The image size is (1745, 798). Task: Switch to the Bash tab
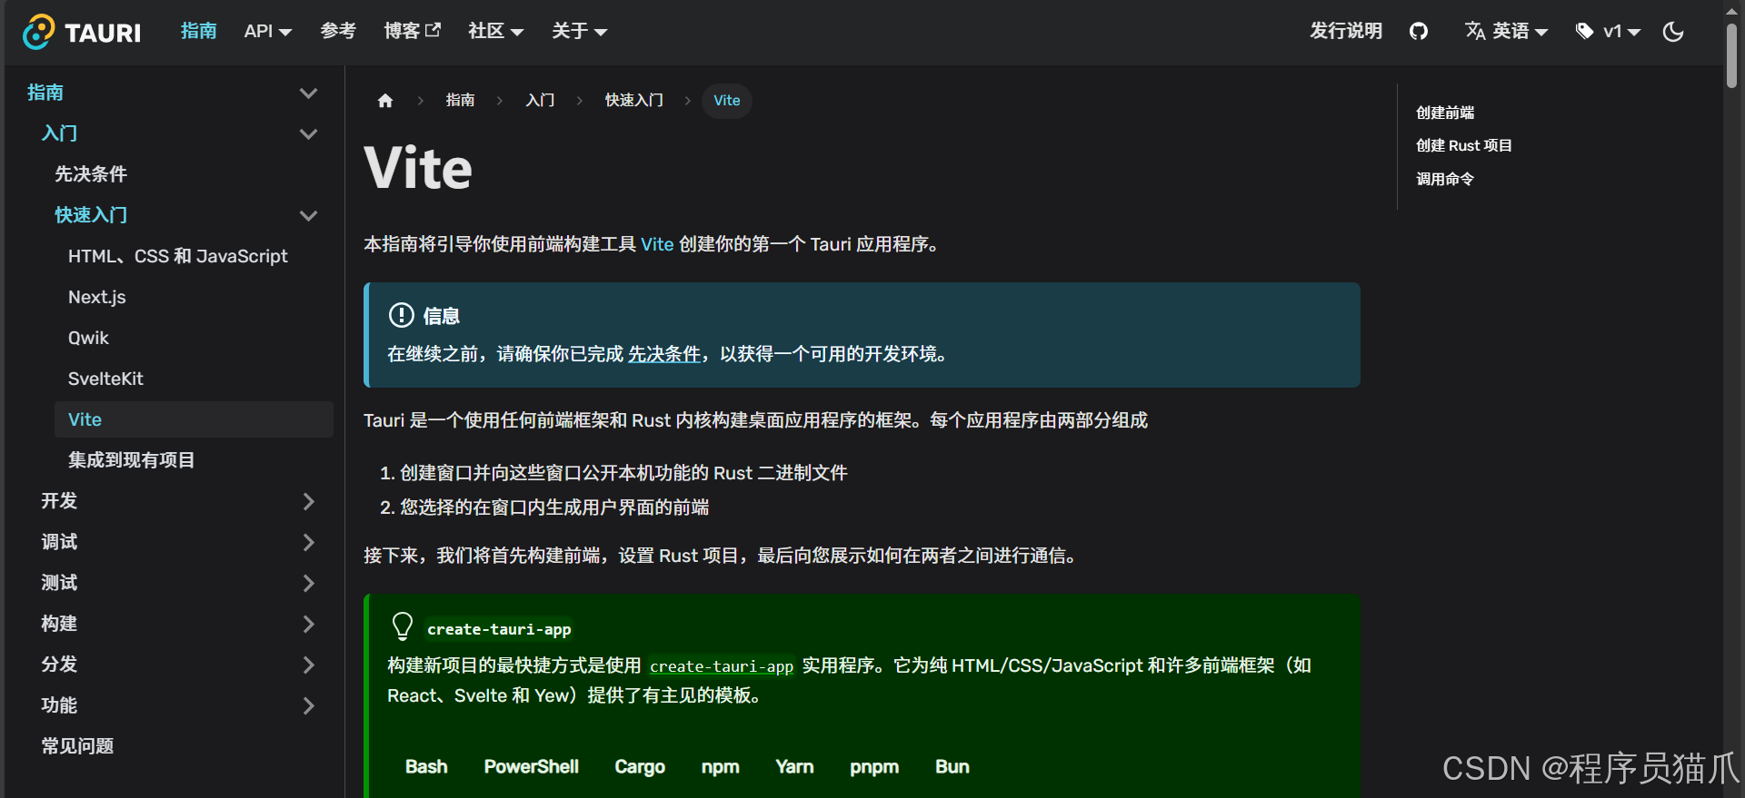pyautogui.click(x=426, y=767)
